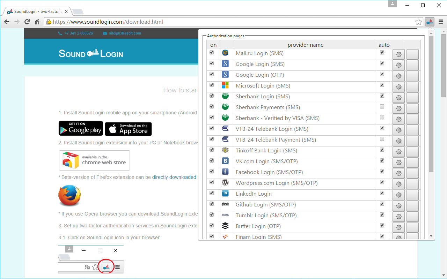Bookmark this page with the star icon
This screenshot has height=279, width=447.
[x=419, y=22]
